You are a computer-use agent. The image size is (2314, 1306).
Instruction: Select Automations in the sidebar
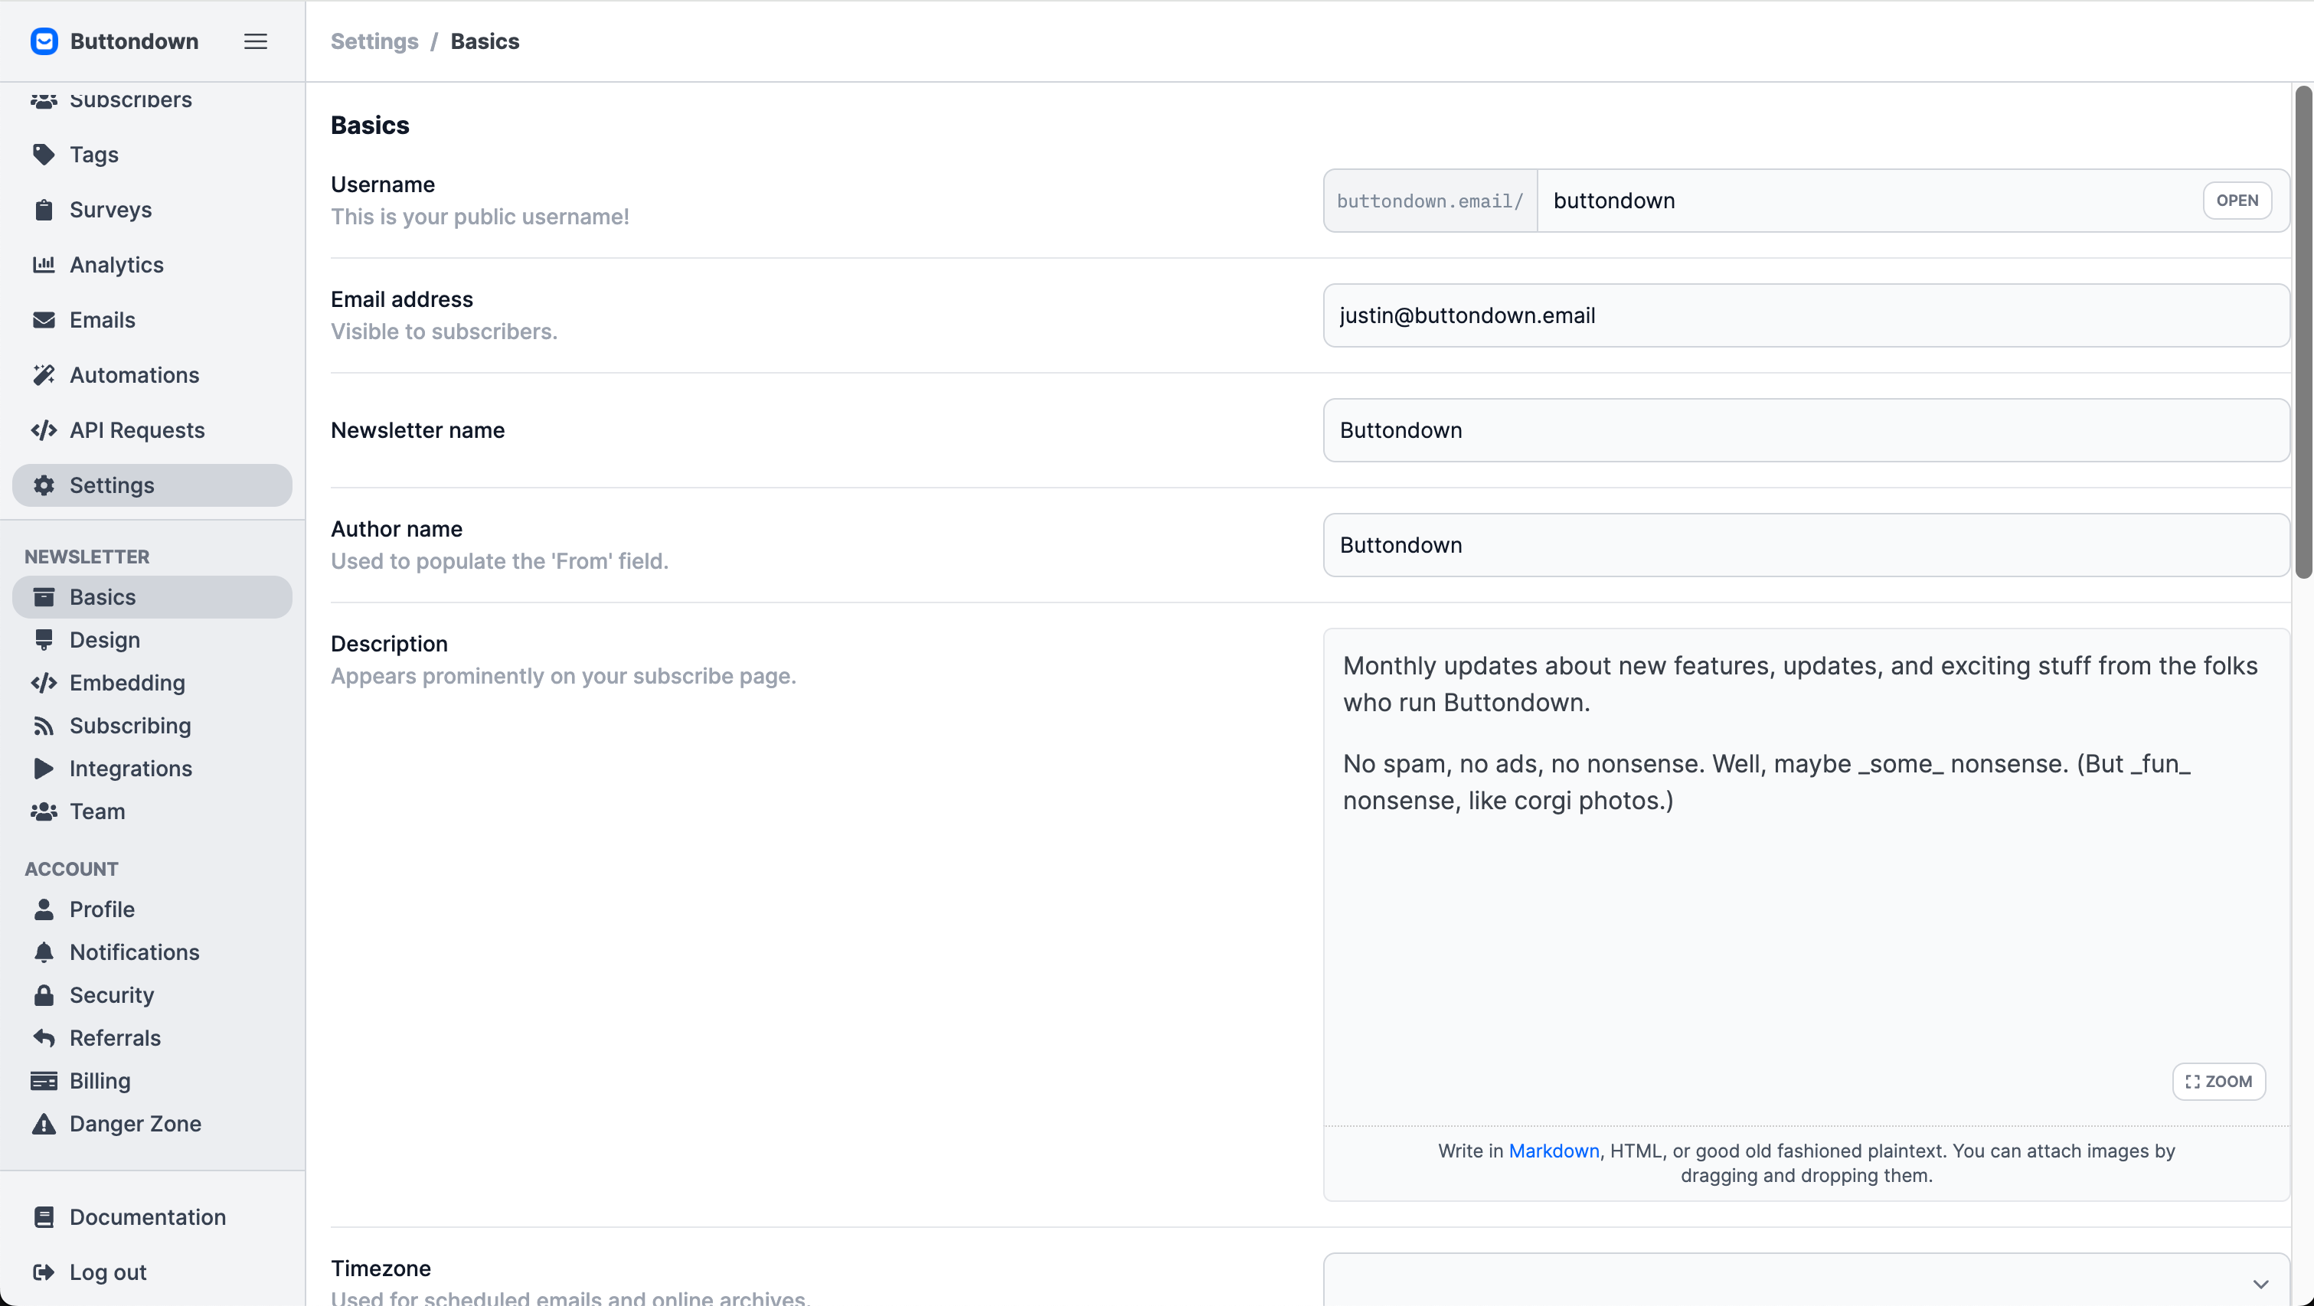tap(152, 374)
